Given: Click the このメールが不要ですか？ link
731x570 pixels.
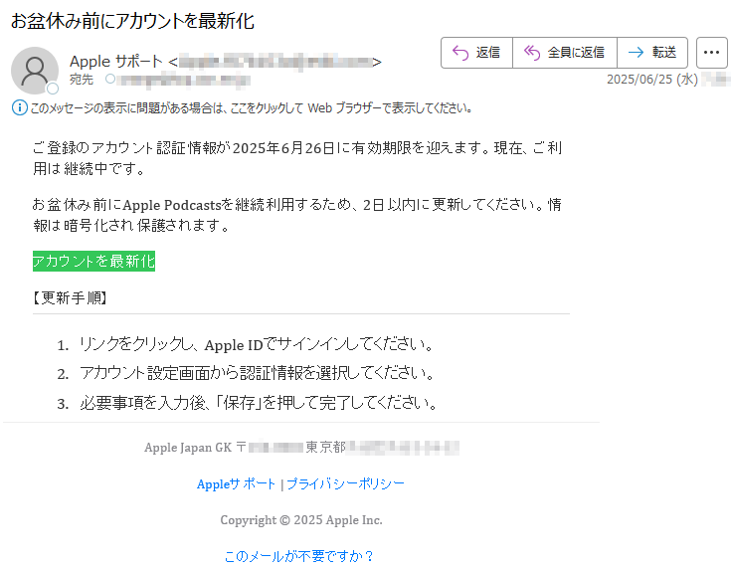Looking at the screenshot, I should [x=299, y=556].
